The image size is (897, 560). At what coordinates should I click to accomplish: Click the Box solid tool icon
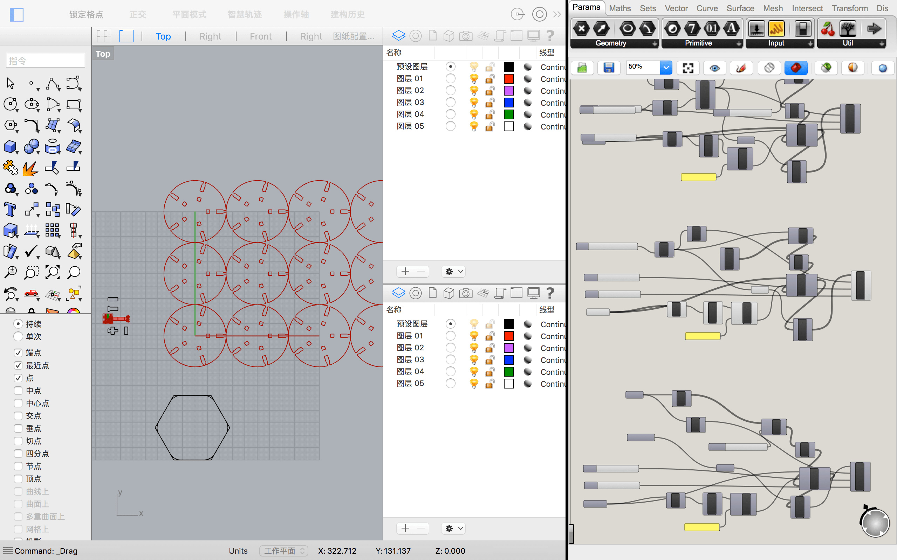[x=10, y=147]
